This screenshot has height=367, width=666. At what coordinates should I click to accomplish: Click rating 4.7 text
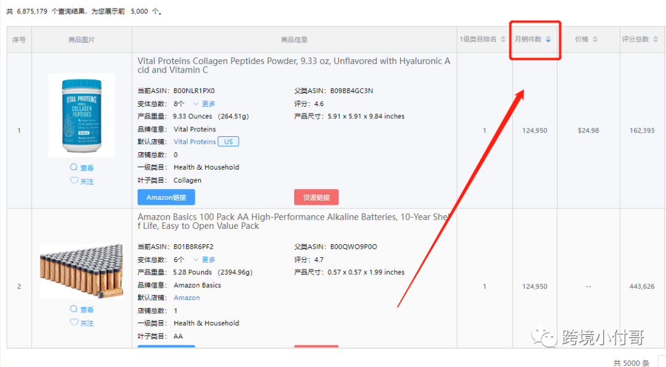pos(319,260)
